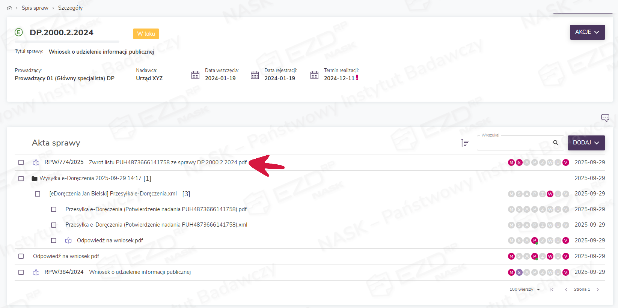Image resolution: width=618 pixels, height=308 pixels.
Task: Click document icon beside RPW/774/2025
Action: coord(36,162)
